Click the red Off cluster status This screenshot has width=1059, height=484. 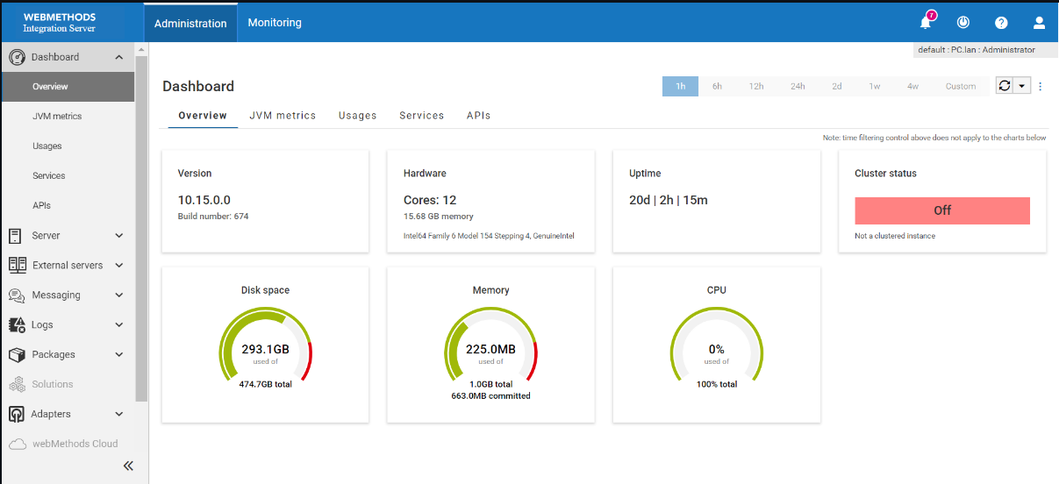tap(942, 210)
